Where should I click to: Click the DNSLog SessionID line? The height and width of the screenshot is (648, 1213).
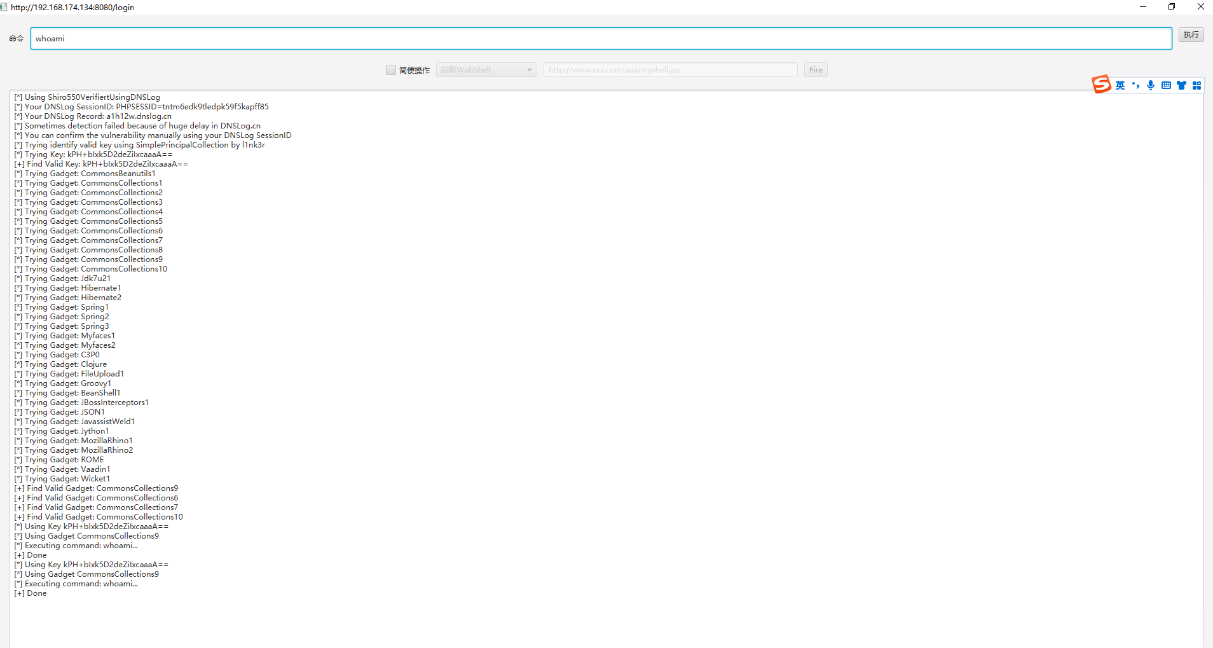point(141,107)
